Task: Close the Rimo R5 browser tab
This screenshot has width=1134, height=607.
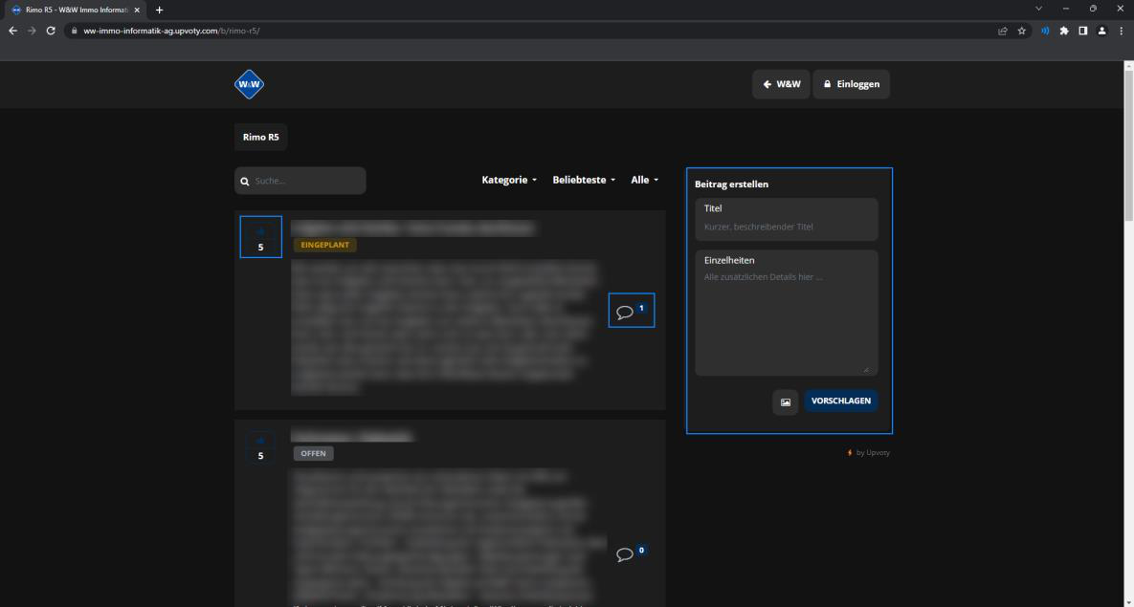Action: coord(137,11)
